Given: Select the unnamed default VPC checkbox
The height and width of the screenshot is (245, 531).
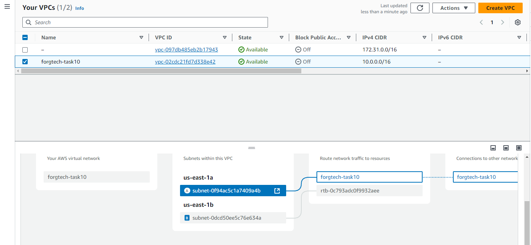Looking at the screenshot, I should (25, 50).
